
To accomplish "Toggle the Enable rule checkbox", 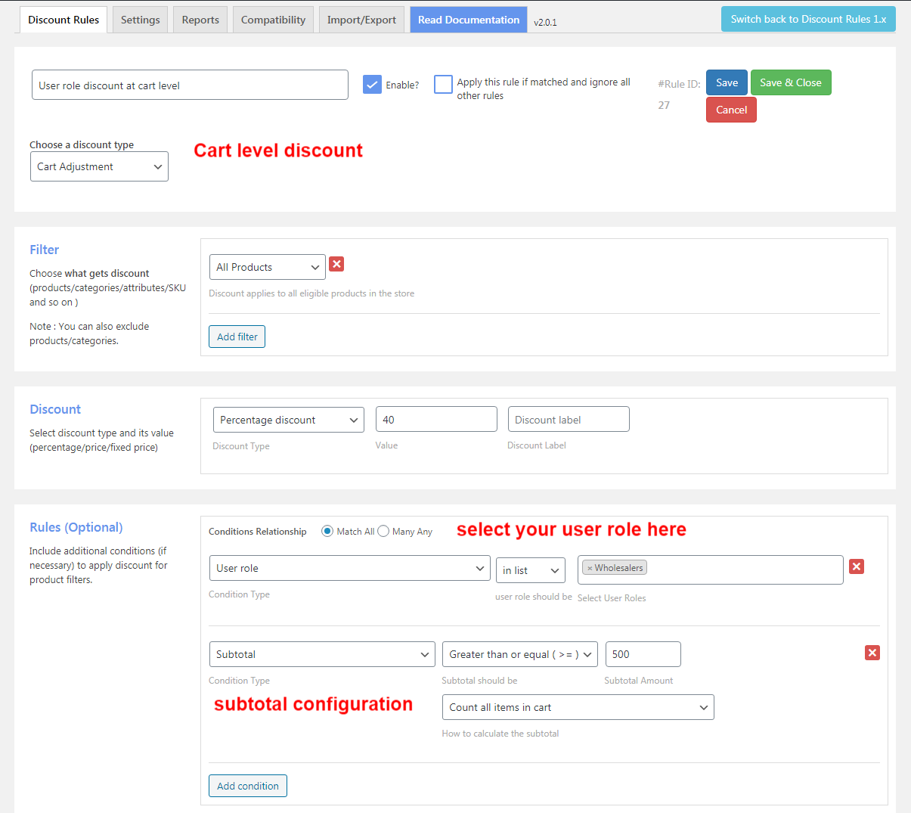I will (x=372, y=85).
